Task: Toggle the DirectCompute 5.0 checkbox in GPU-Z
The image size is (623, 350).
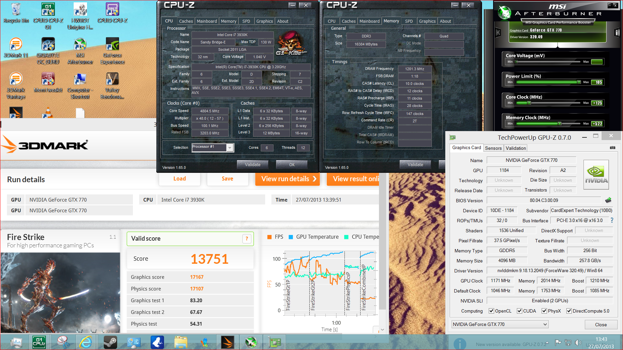Action: [569, 311]
